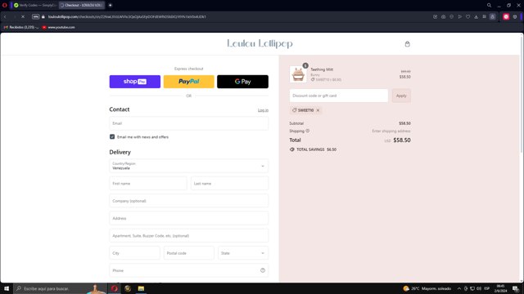Go back with the browser back arrow
This screenshot has height=294, width=524.
[6, 16]
